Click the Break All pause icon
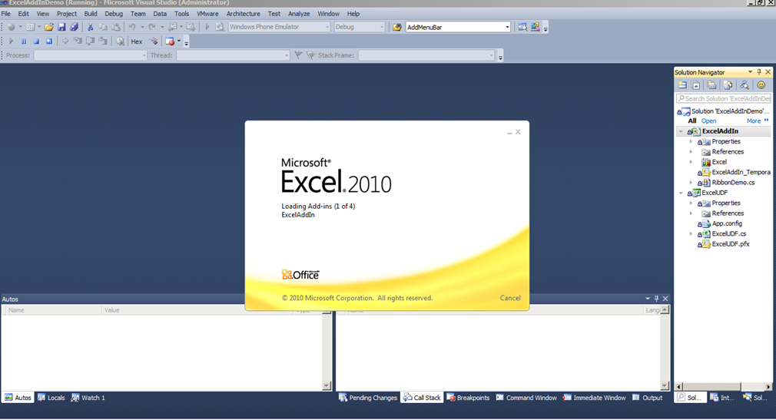This screenshot has width=776, height=420. point(23,41)
